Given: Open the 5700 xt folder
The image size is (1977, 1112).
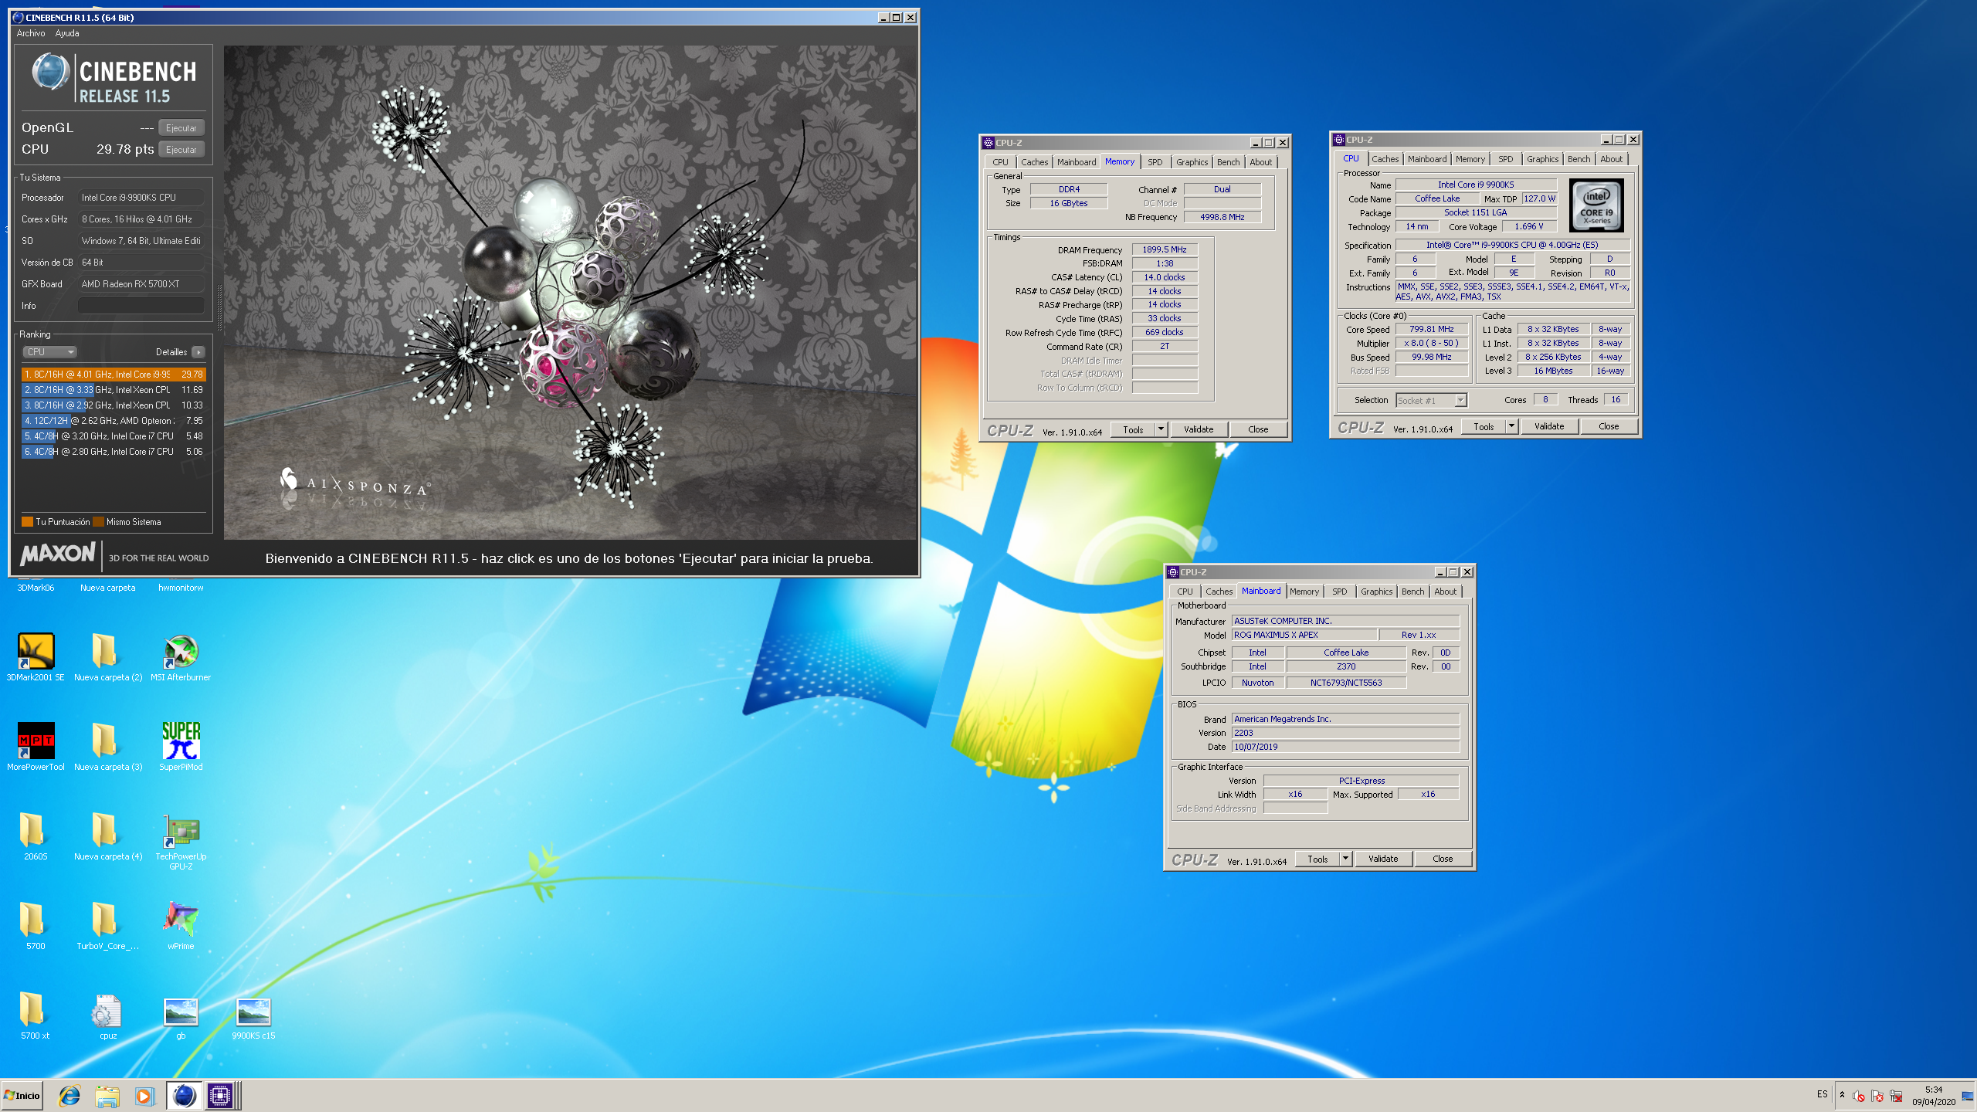Looking at the screenshot, I should 36,1015.
